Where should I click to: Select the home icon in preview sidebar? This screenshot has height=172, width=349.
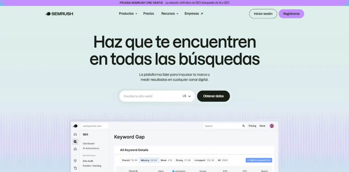pos(75,134)
